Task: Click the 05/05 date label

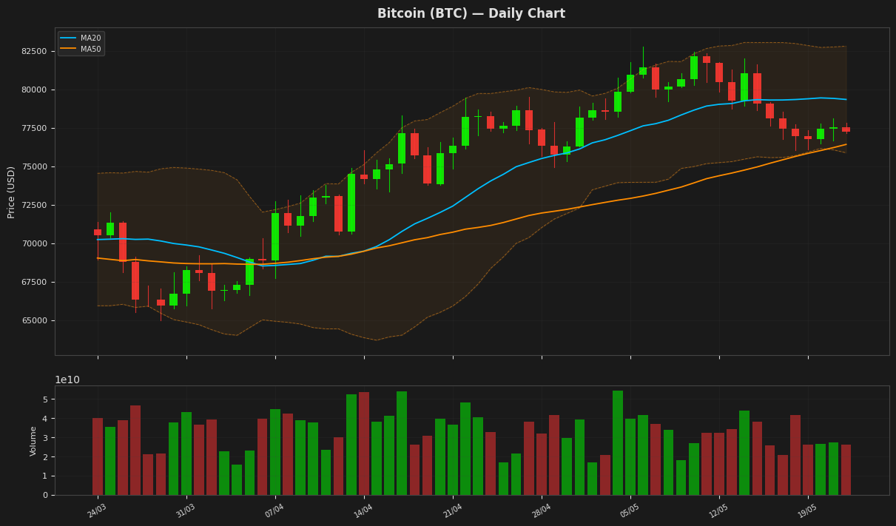Action: click(x=630, y=510)
